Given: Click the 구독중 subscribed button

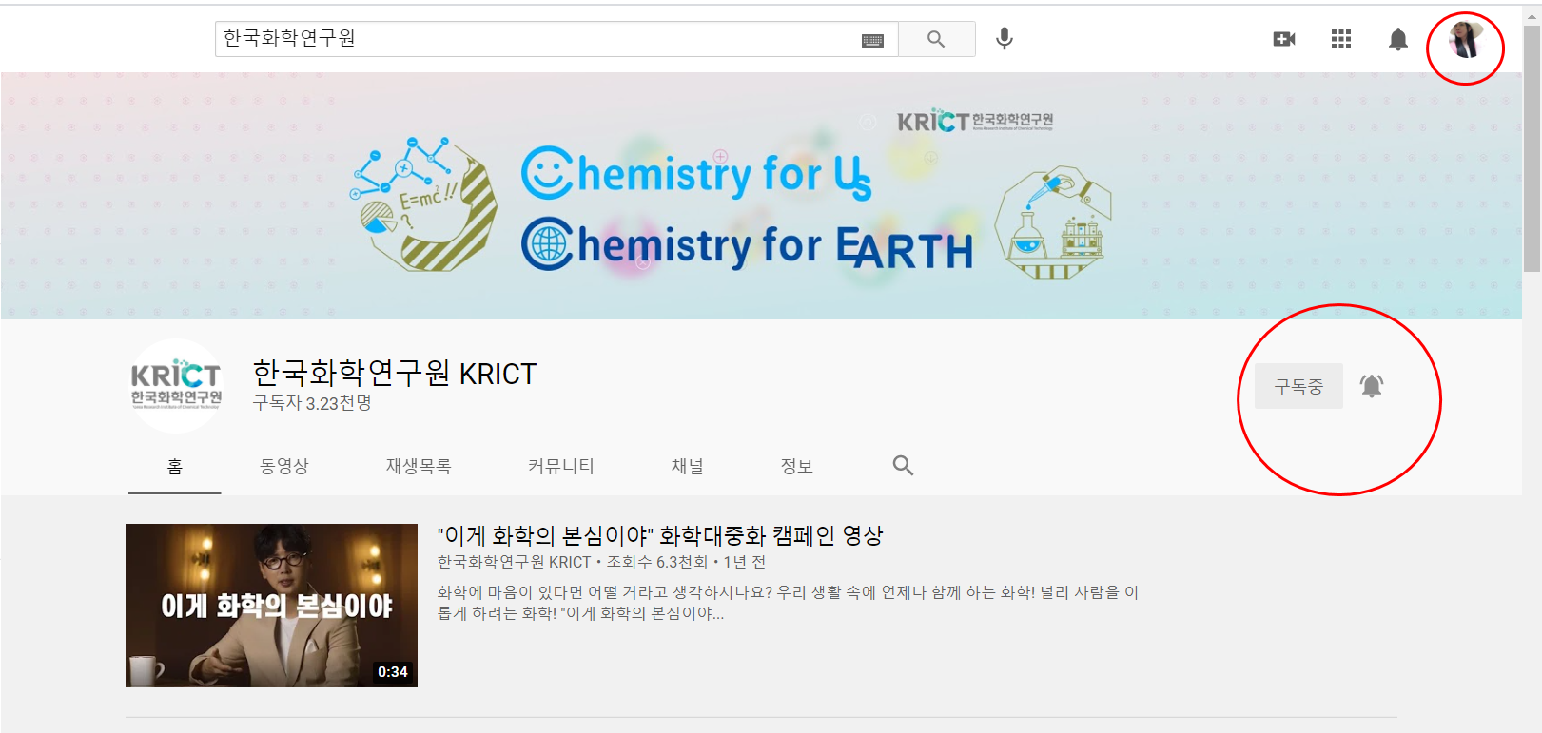Looking at the screenshot, I should (x=1298, y=386).
